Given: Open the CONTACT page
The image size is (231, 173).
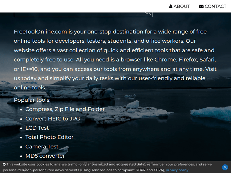Looking at the screenshot, I should 213,6.
